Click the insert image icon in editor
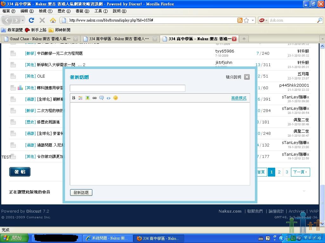Viewport: 325px width, 243px height. click(x=88, y=98)
